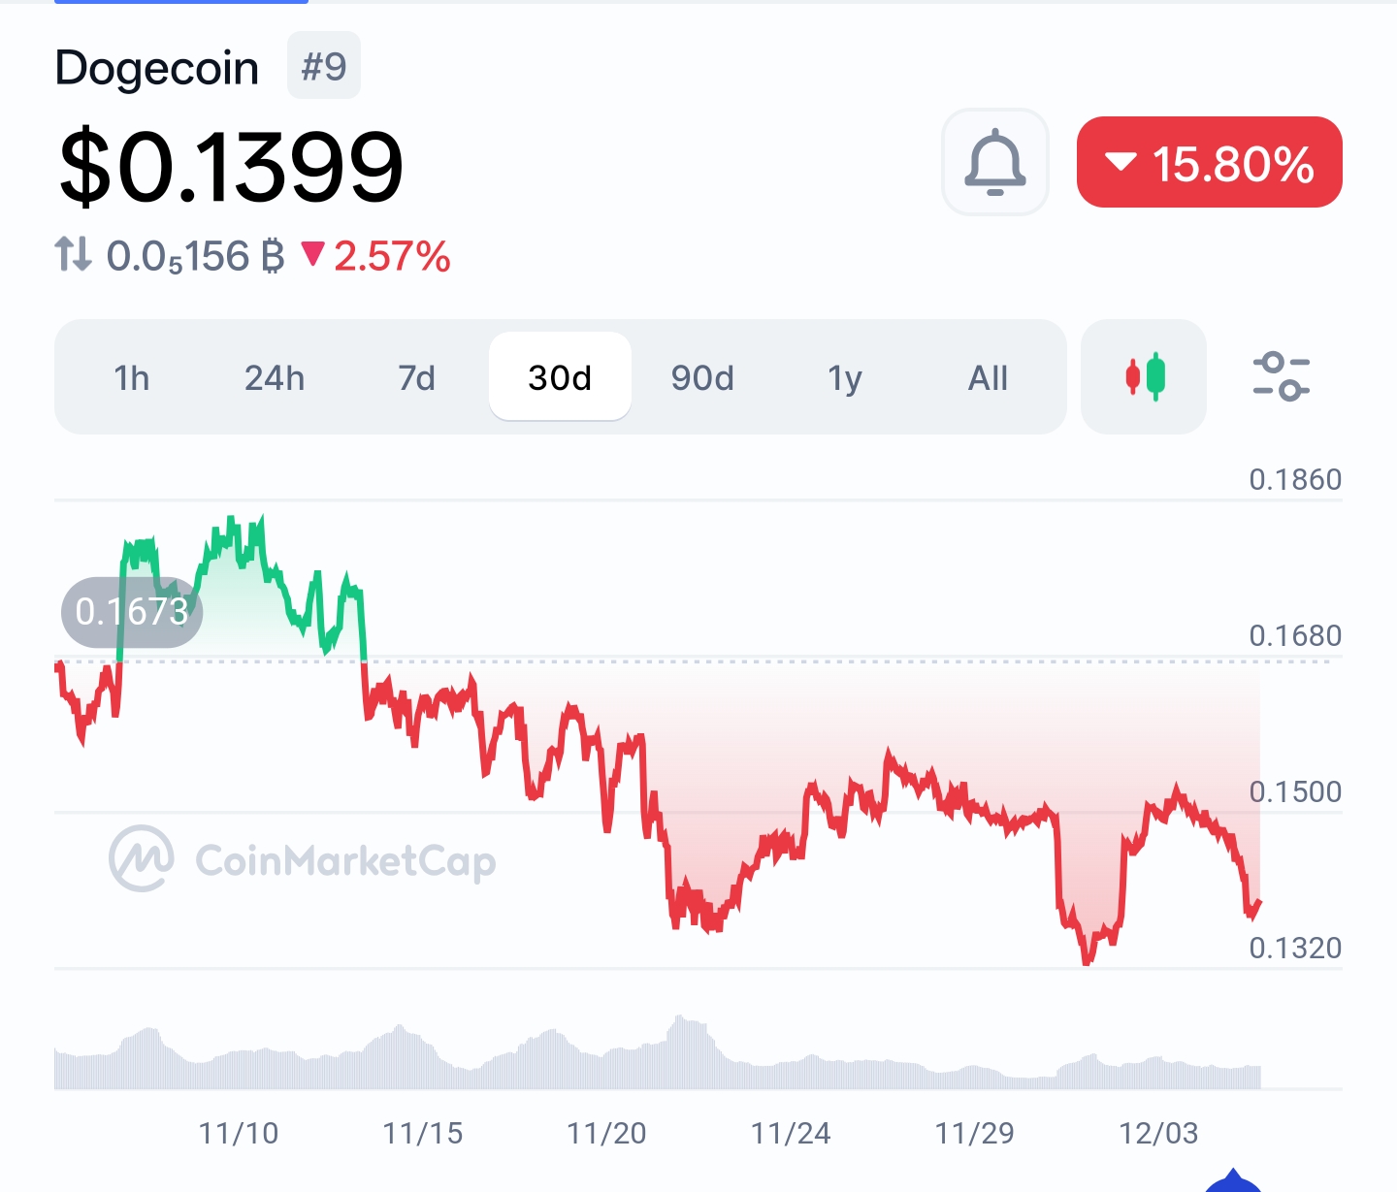Switch chart to 90d range

coord(702,377)
